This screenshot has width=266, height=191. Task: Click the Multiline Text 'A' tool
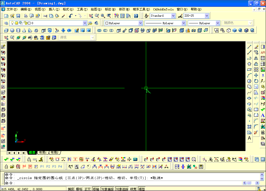click(x=249, y=138)
